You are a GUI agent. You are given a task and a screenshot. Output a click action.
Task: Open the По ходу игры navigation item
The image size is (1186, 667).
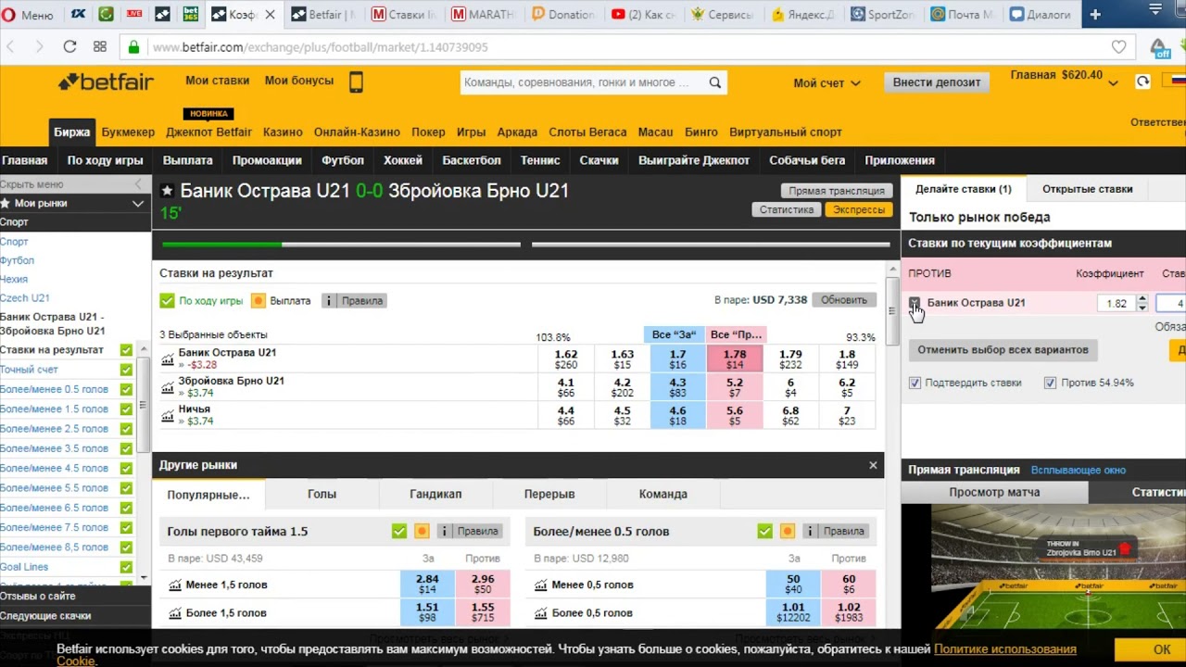(105, 160)
